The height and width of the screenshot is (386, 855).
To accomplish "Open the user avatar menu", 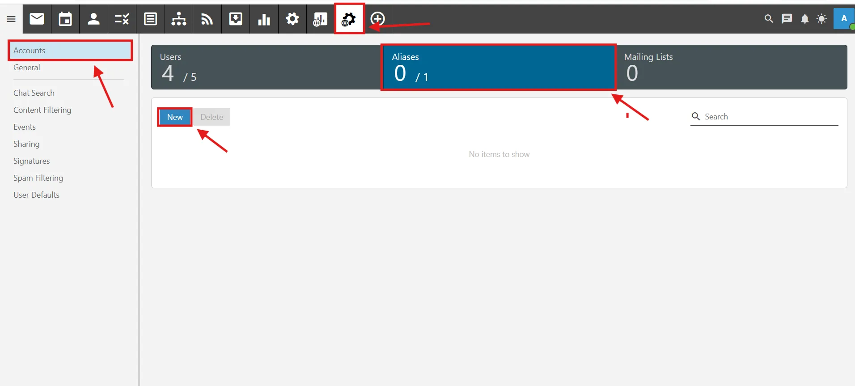I will point(844,19).
